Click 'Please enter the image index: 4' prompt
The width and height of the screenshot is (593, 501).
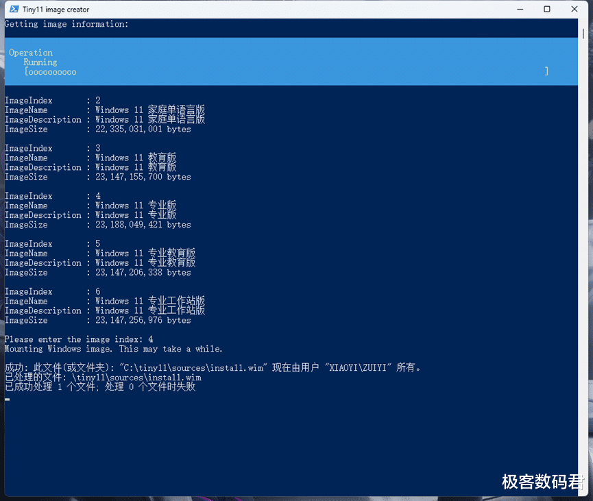pos(79,339)
